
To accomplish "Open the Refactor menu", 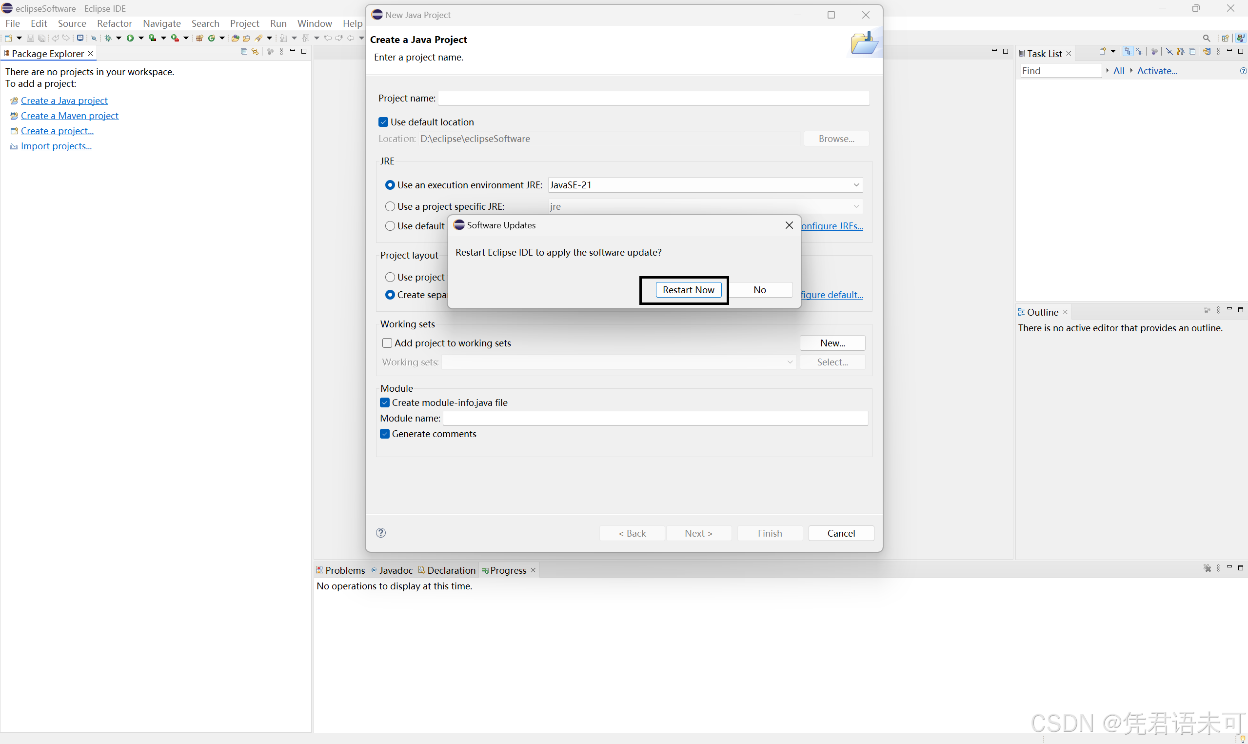I will tap(114, 23).
